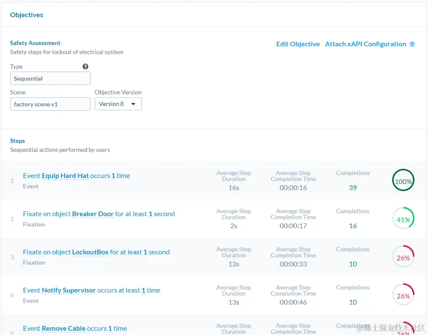Click the Remove Cable event link
Viewport: 428px width, 335px height.
[x=64, y=329]
